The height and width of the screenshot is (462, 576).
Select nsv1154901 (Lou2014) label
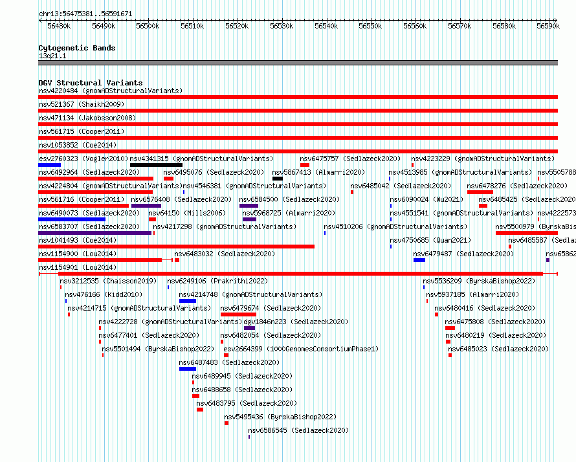[78, 267]
